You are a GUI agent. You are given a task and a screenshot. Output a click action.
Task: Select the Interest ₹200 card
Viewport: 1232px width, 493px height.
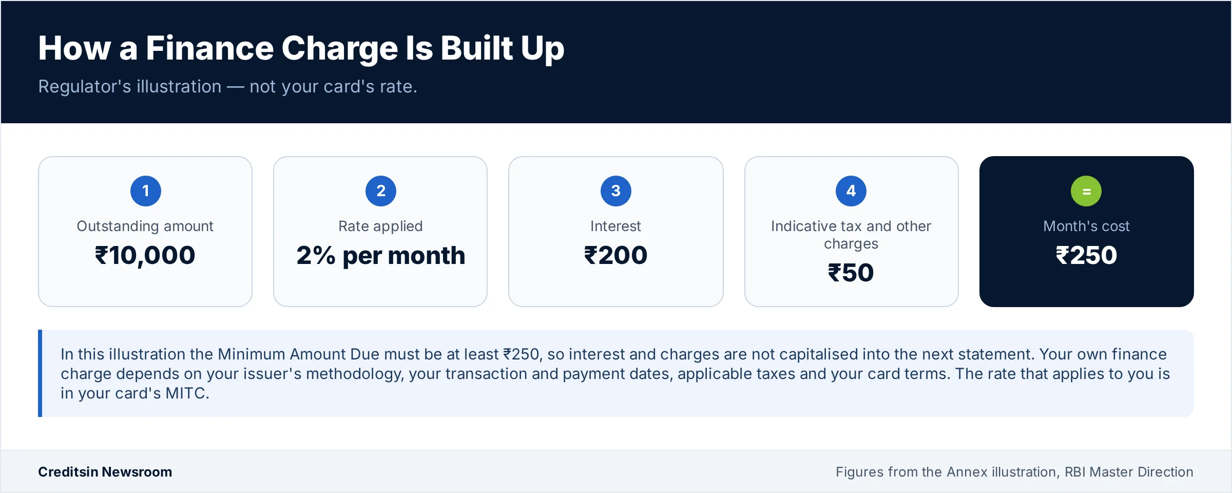click(616, 232)
